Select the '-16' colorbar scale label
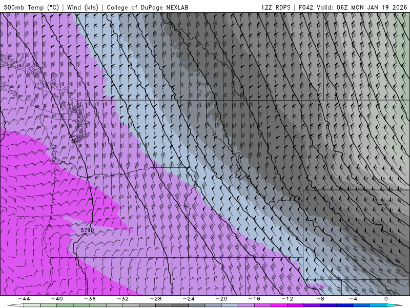Image resolution: width=410 pixels, height=308 pixels. pos(254,299)
